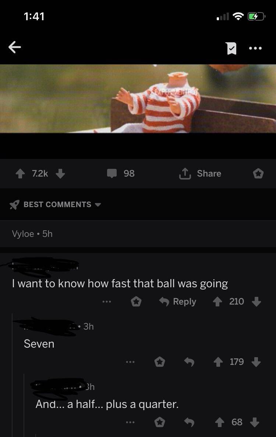Open options dots on 68-point comment
Image resolution: width=276 pixels, height=437 pixels.
(x=130, y=422)
